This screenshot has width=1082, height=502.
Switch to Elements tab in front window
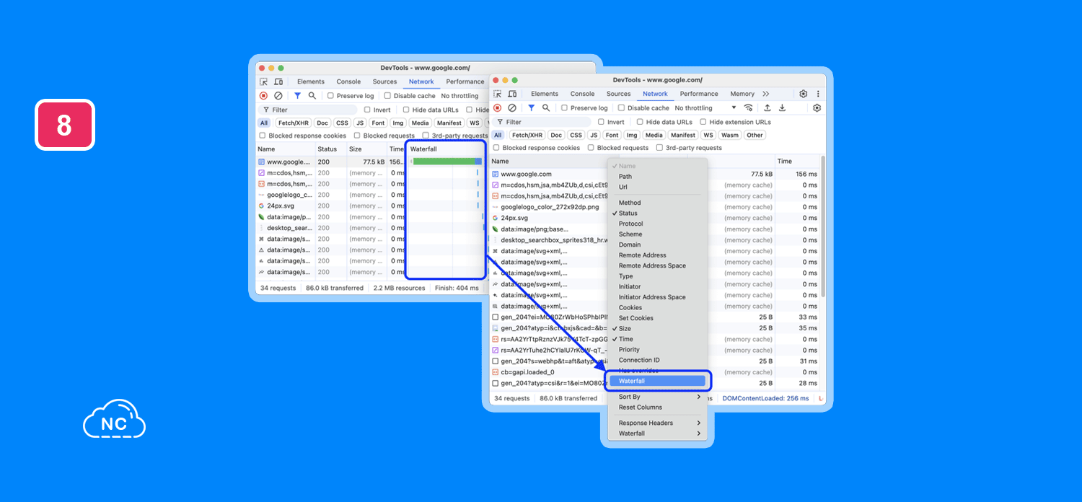pos(545,94)
